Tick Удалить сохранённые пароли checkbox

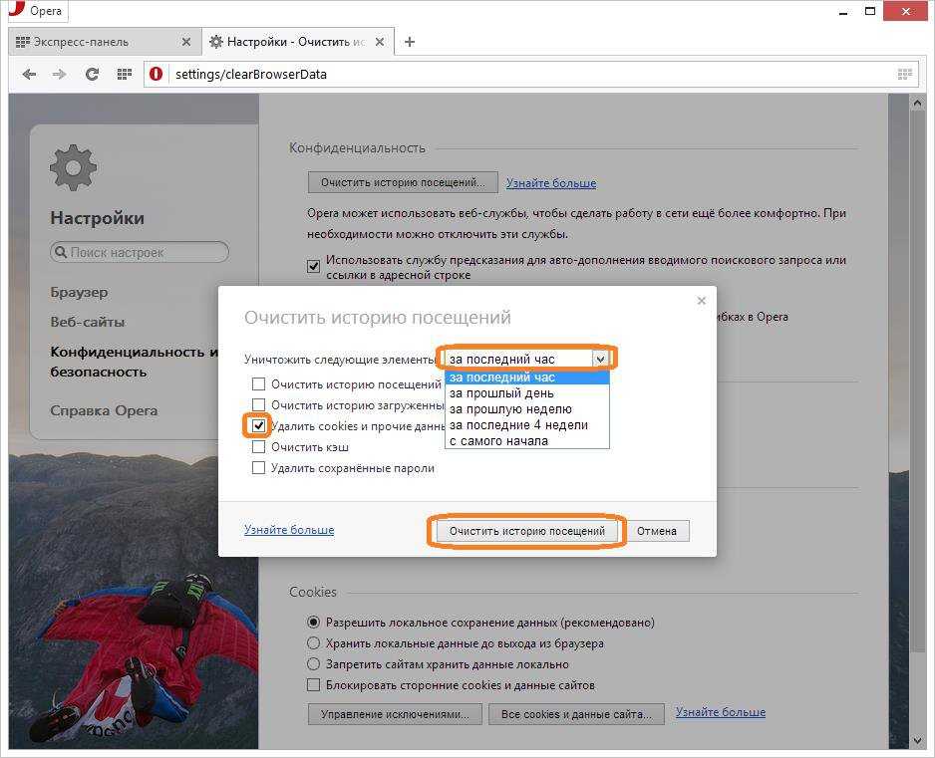[259, 468]
